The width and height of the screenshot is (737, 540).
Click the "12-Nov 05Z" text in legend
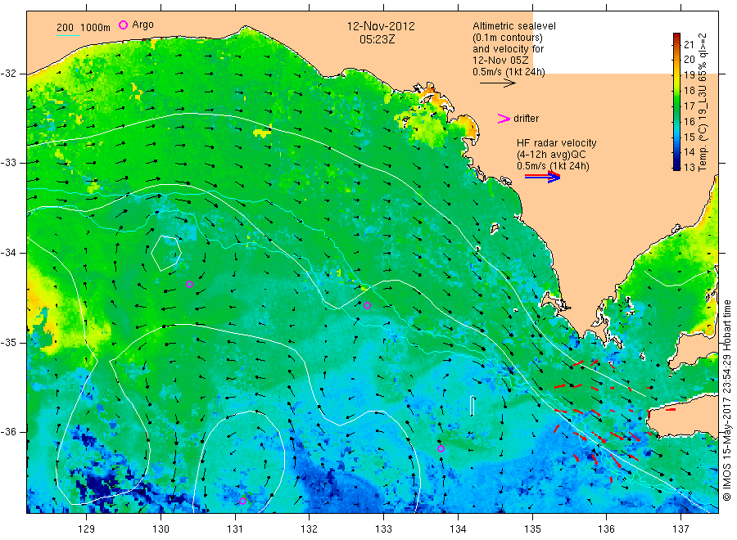500,60
